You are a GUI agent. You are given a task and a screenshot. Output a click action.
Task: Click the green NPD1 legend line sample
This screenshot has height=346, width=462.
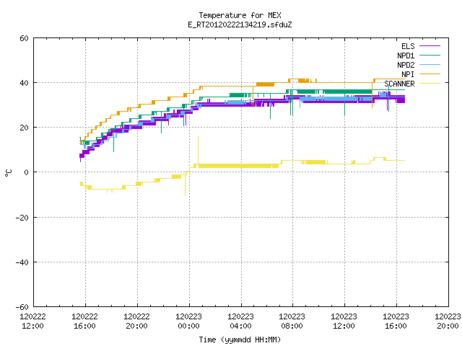[430, 55]
